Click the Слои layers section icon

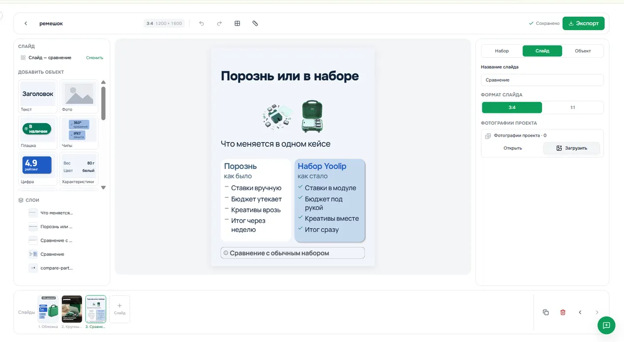[x=21, y=200]
